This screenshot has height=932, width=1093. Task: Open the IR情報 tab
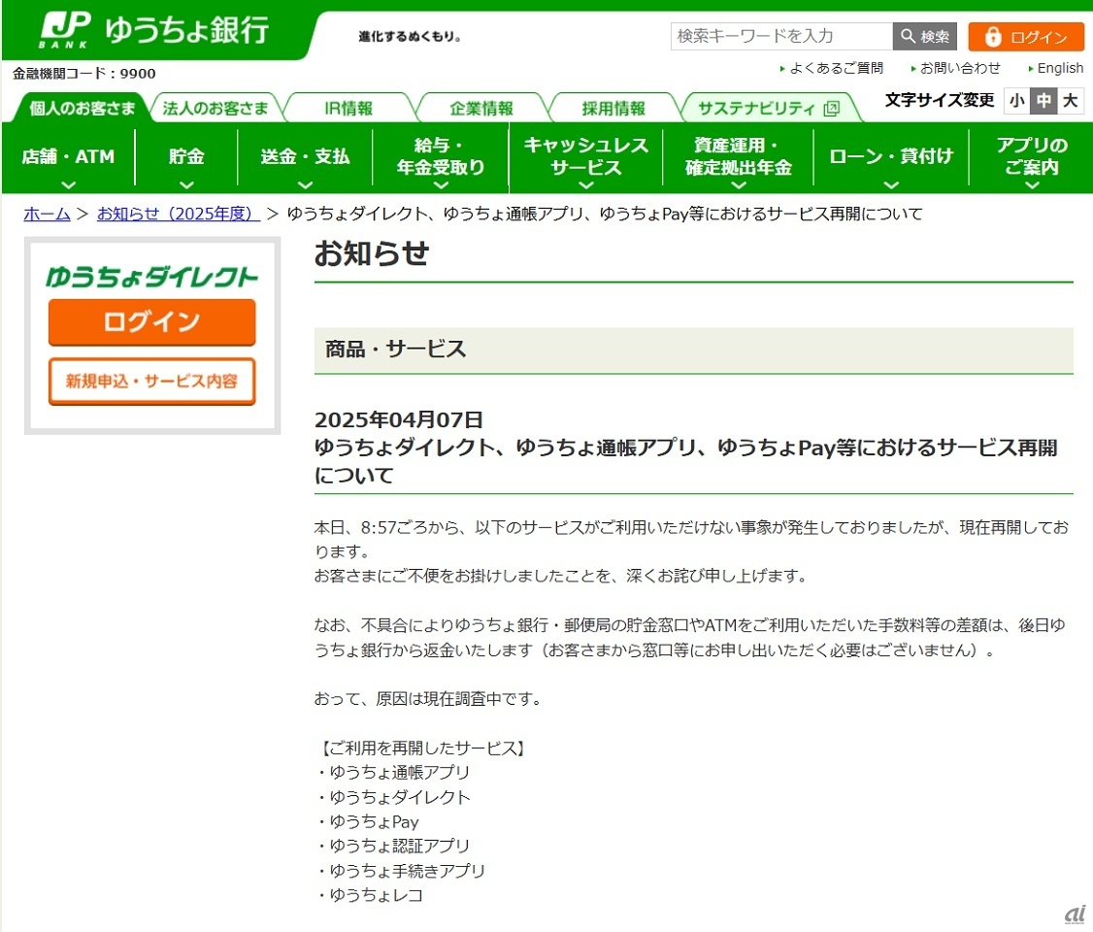(x=348, y=108)
